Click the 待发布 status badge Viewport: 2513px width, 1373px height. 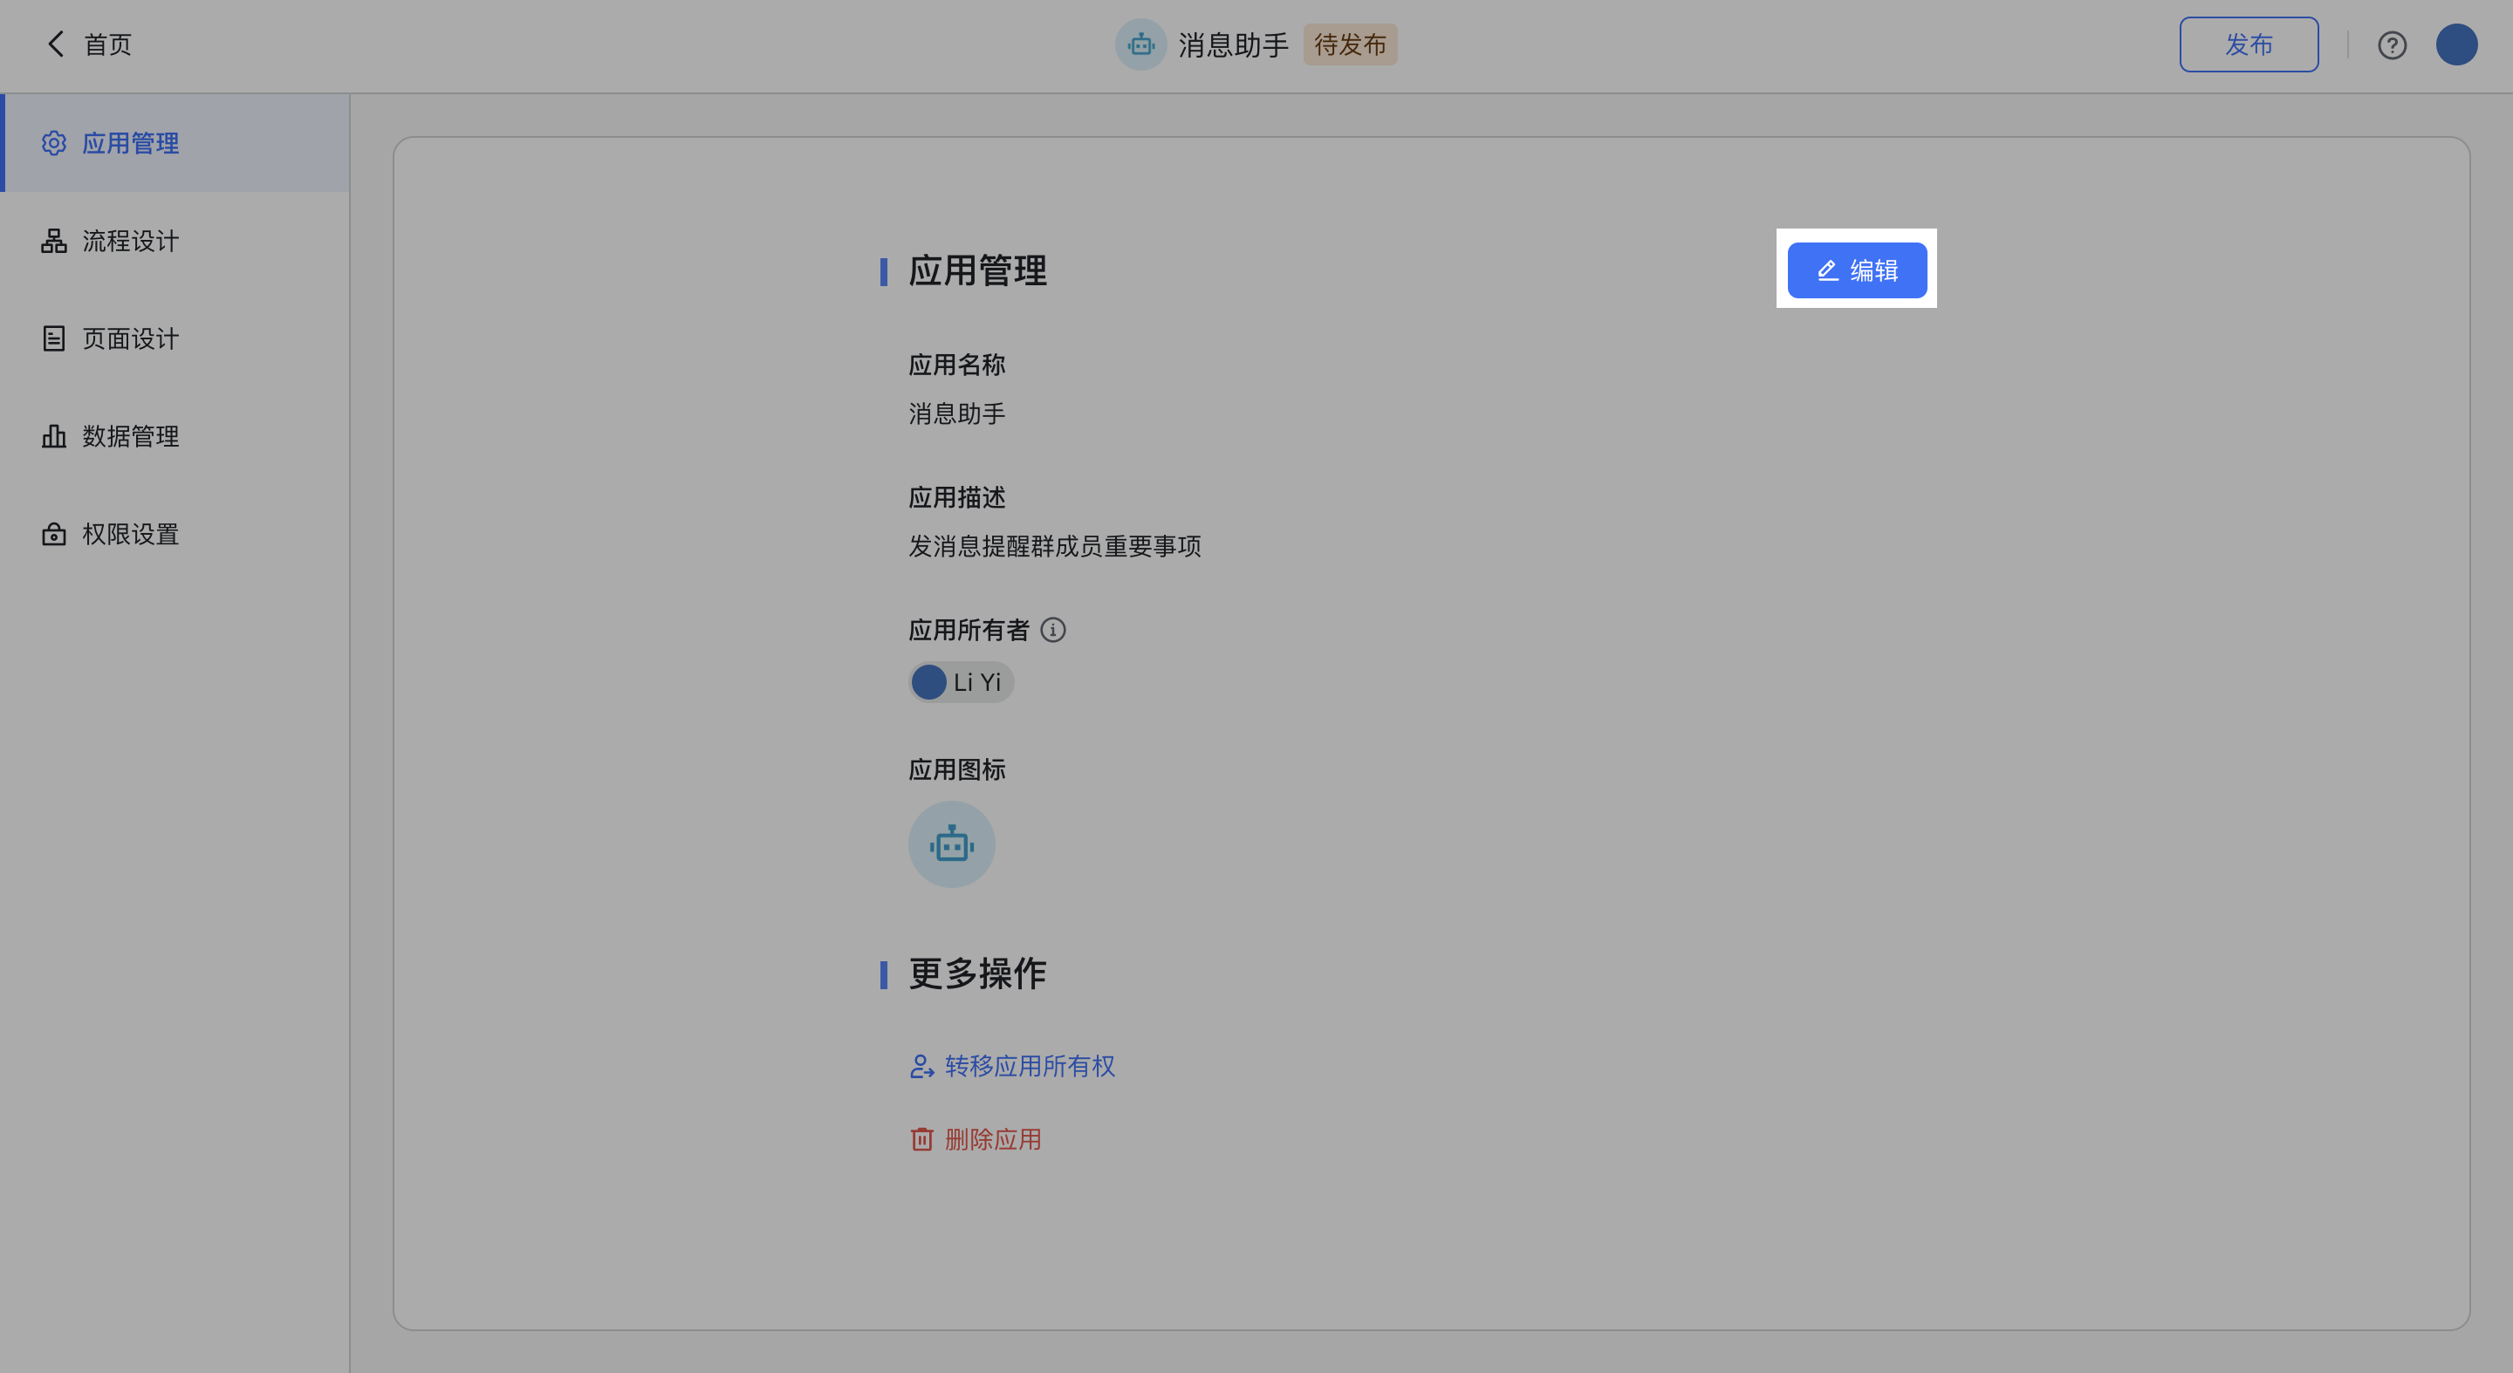1350,44
